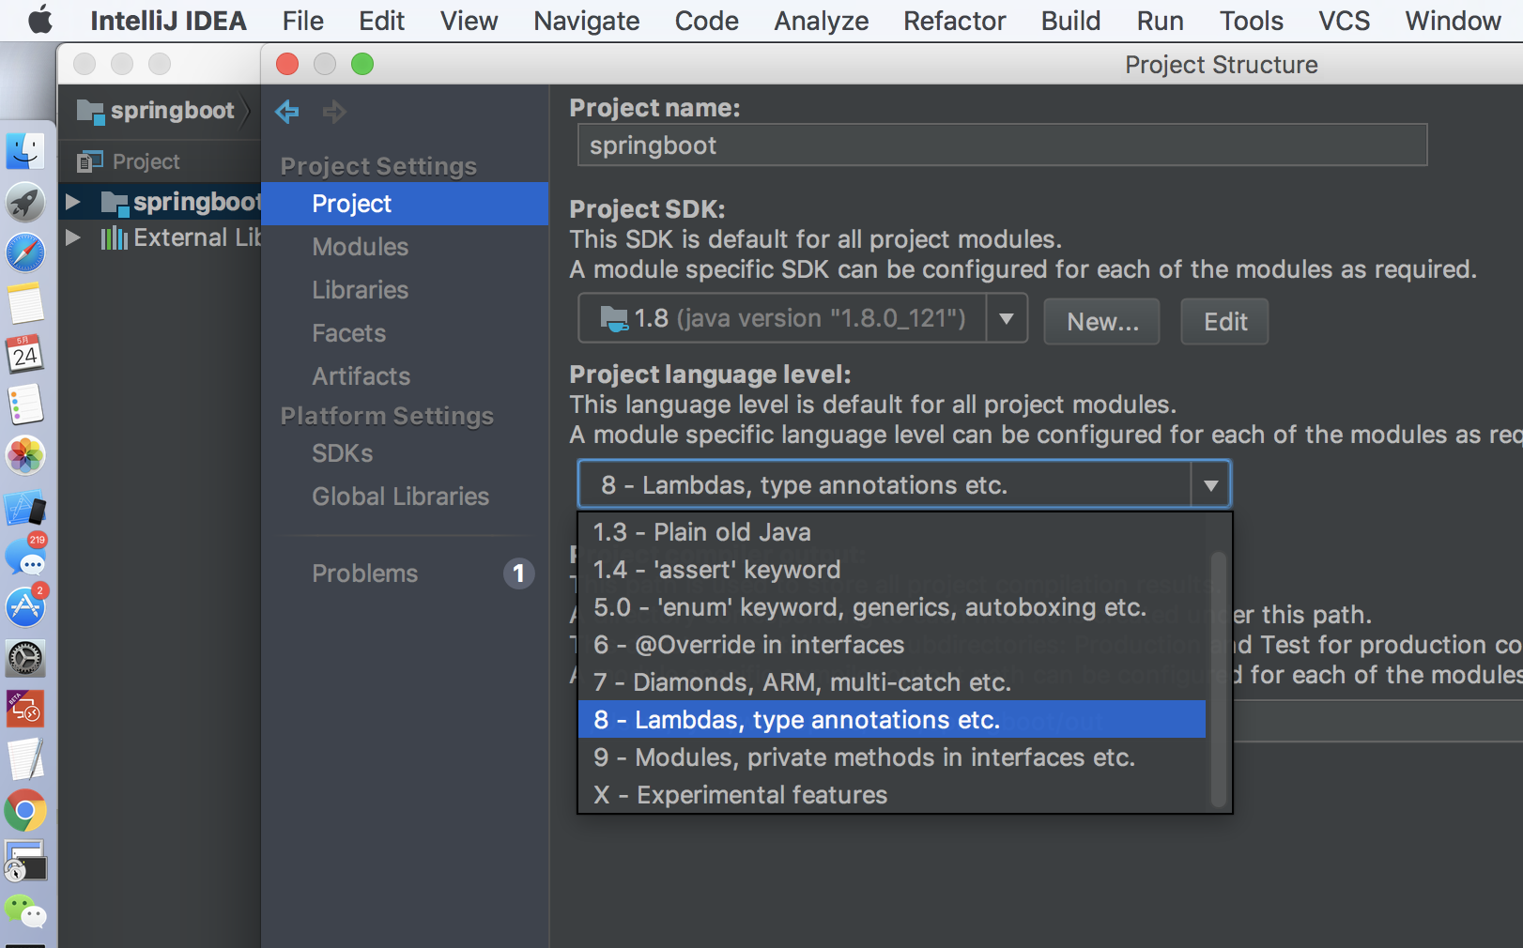Open the Refactor menu

pyautogui.click(x=954, y=21)
